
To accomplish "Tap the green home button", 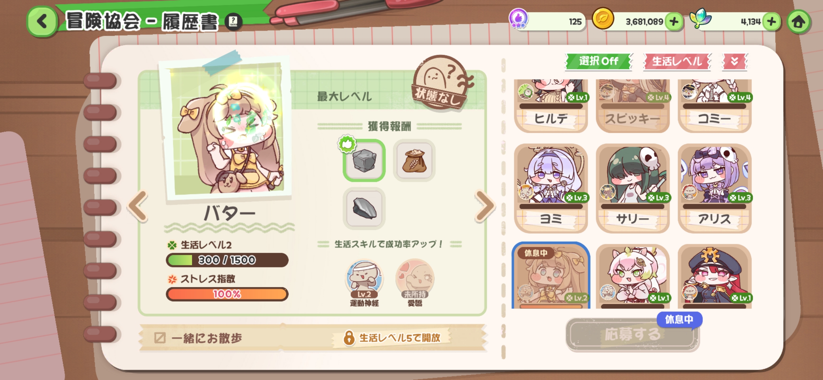I will click(798, 22).
